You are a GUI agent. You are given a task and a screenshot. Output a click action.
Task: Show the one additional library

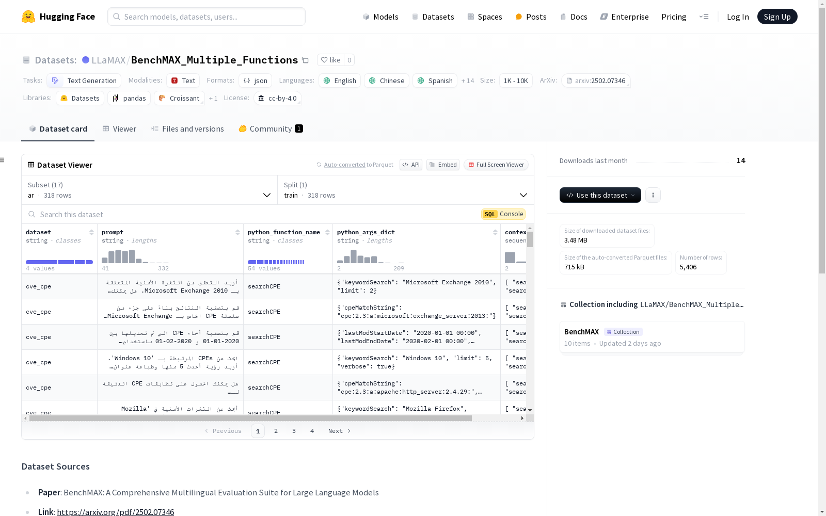pyautogui.click(x=213, y=99)
